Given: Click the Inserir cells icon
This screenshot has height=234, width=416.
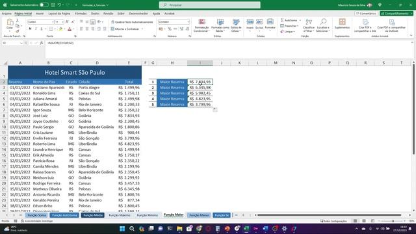Looking at the screenshot, I should click(x=250, y=22).
